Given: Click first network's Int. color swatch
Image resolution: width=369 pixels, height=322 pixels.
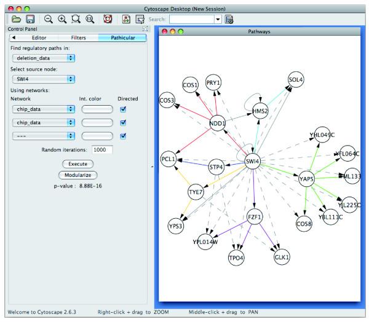Looking at the screenshot, I should pyautogui.click(x=97, y=109).
